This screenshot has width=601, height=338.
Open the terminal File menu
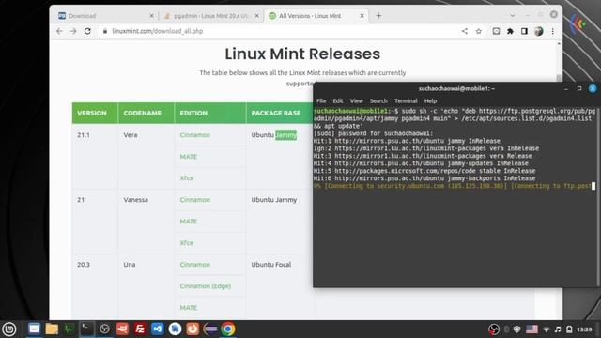(x=321, y=100)
